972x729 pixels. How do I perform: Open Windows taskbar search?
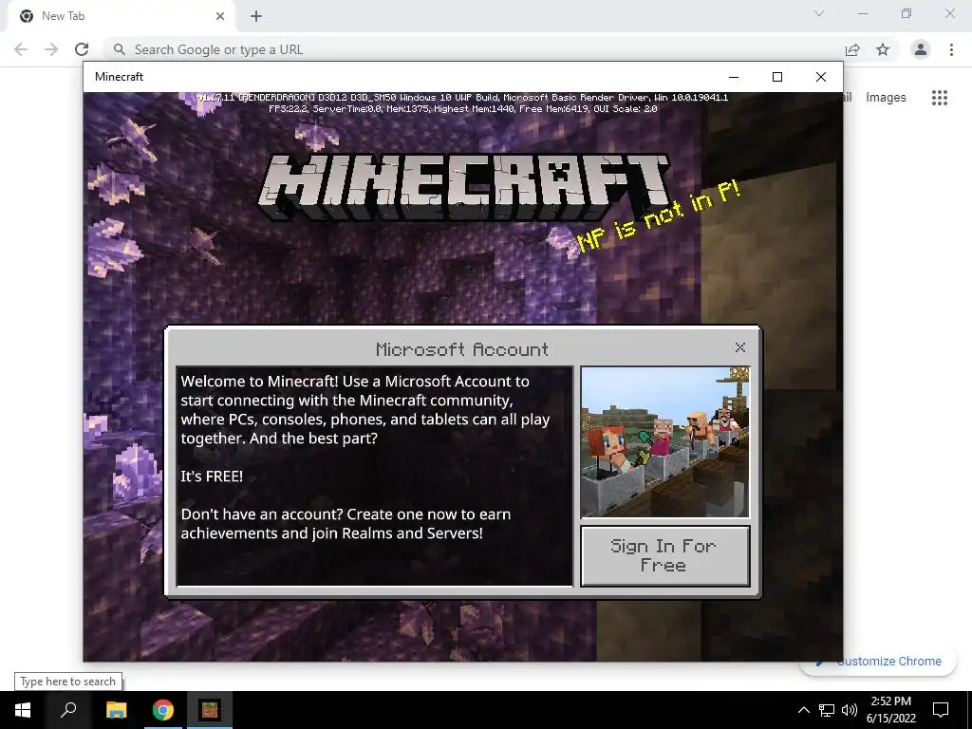click(x=68, y=710)
